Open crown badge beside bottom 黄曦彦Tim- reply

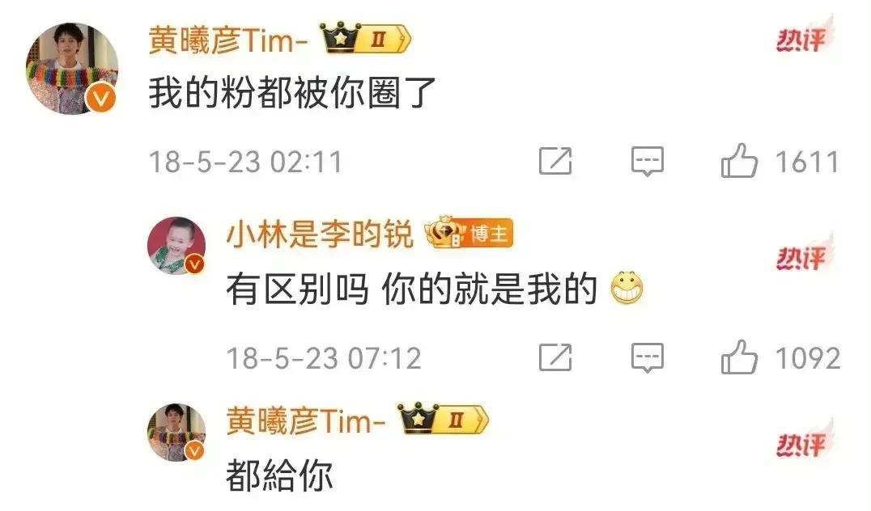(444, 420)
